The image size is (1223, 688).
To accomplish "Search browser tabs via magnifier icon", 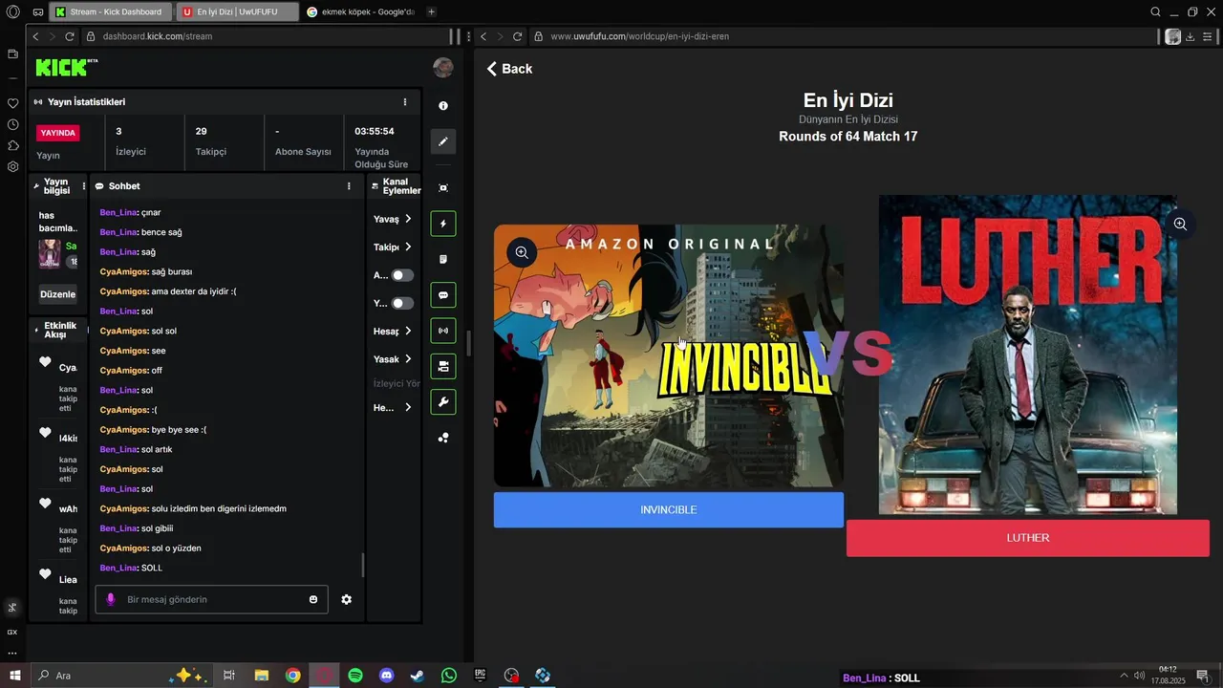I will coord(1156,11).
